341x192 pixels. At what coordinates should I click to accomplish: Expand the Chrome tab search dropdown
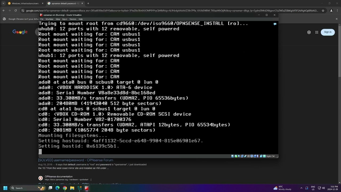pyautogui.click(x=3, y=3)
